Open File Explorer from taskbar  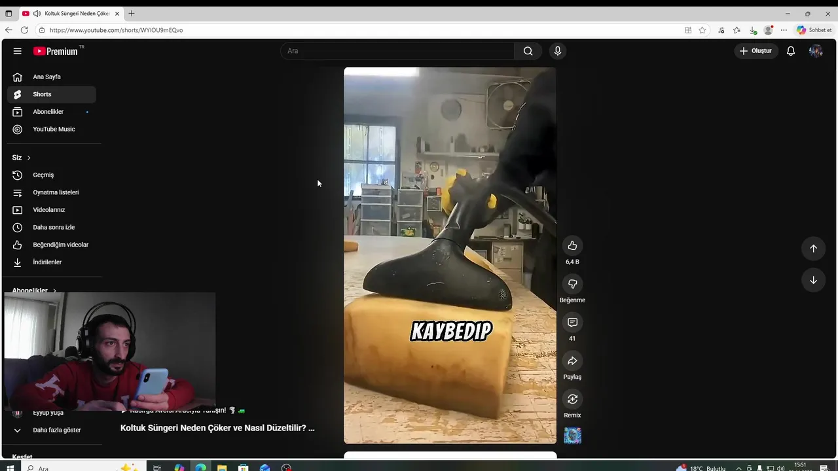[x=222, y=468]
